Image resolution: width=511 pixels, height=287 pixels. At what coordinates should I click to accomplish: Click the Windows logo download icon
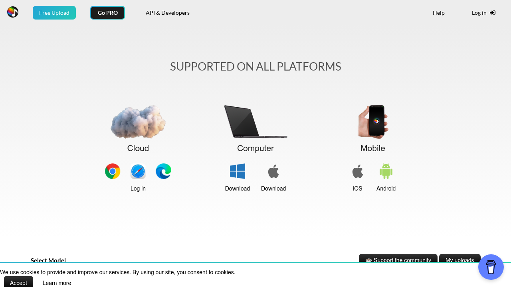point(238,171)
